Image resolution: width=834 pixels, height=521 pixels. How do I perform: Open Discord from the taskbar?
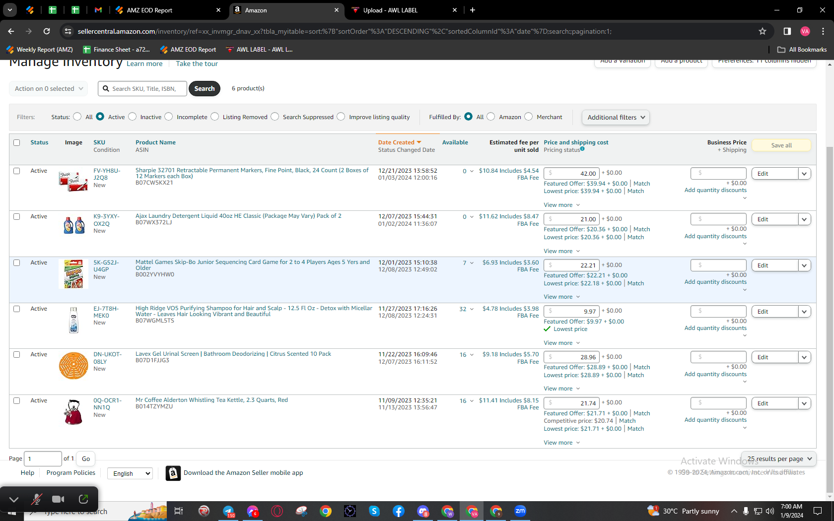click(423, 511)
